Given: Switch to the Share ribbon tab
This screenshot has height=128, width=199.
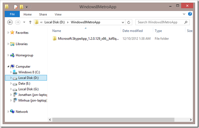Looking at the screenshot, I should [x=43, y=15].
